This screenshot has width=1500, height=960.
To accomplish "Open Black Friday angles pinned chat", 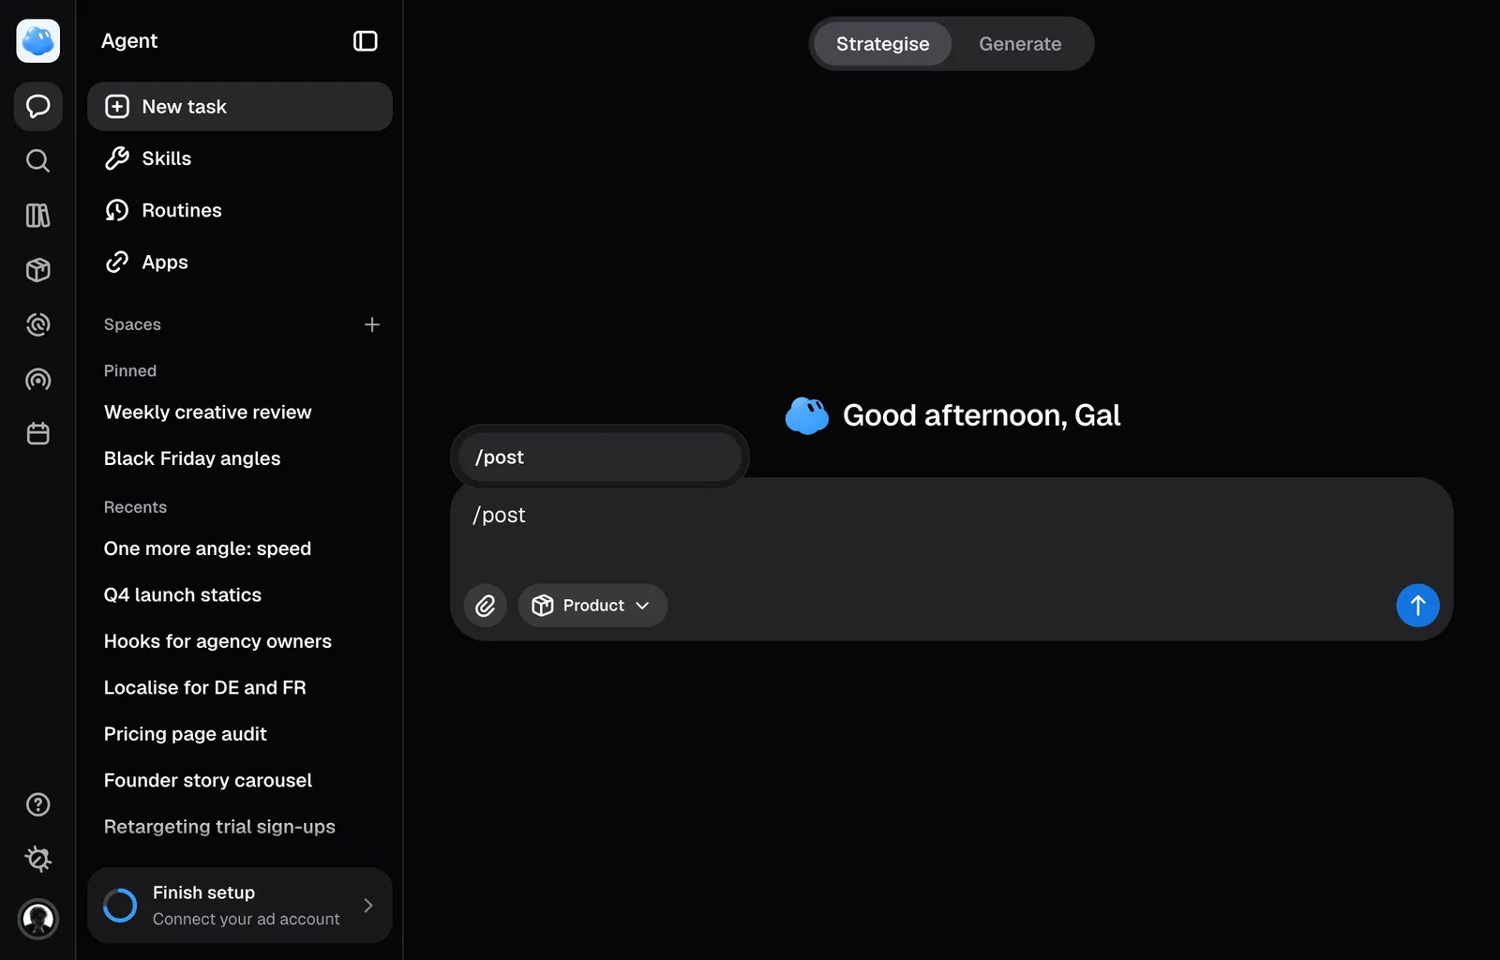I will [x=192, y=458].
